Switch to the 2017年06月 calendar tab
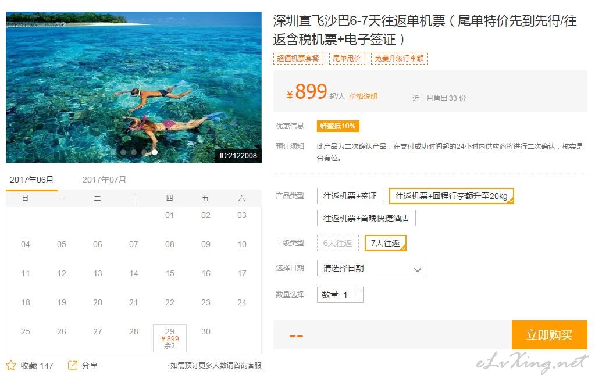 coord(31,180)
